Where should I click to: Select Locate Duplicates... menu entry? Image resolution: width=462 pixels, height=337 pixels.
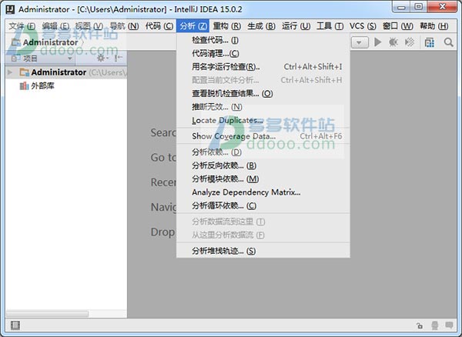coord(263,120)
